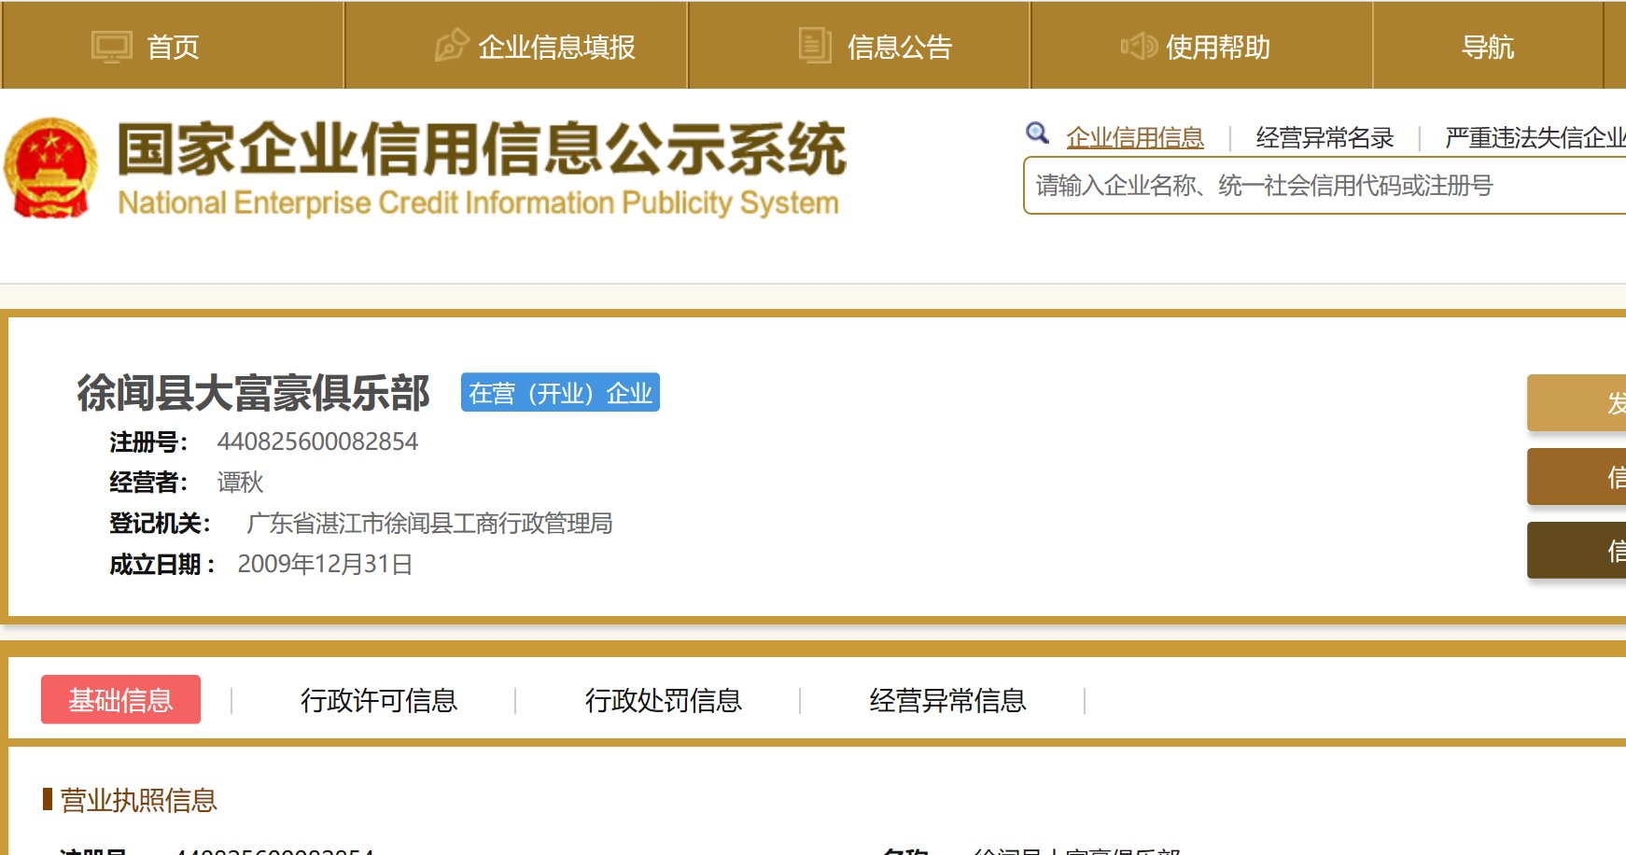Click the monitor icon beside 首页
Viewport: 1626px width, 855px height.
click(x=112, y=45)
